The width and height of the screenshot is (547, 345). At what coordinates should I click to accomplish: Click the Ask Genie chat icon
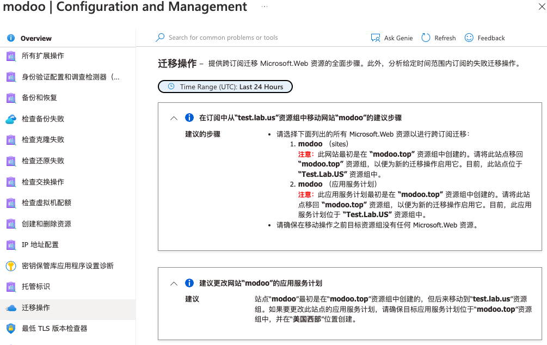click(376, 38)
